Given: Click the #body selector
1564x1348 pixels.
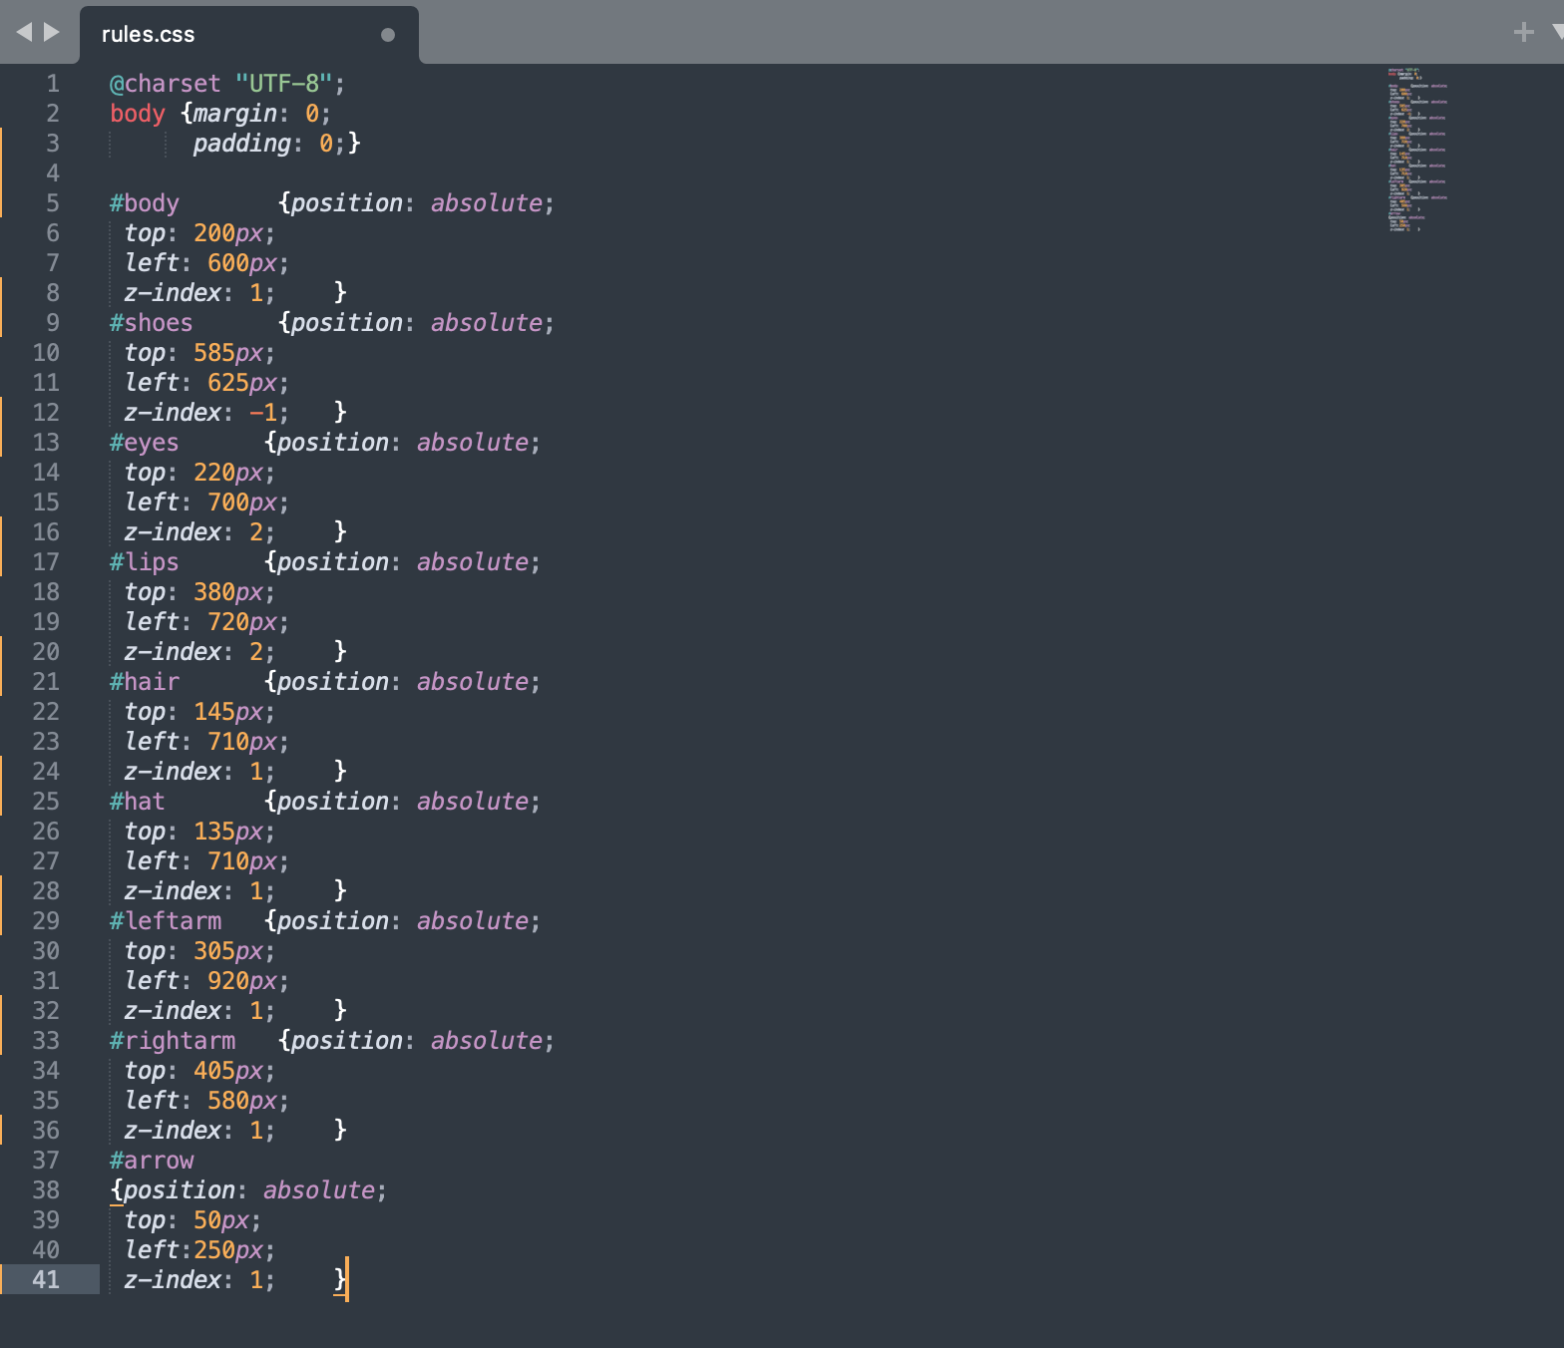Looking at the screenshot, I should 144,203.
